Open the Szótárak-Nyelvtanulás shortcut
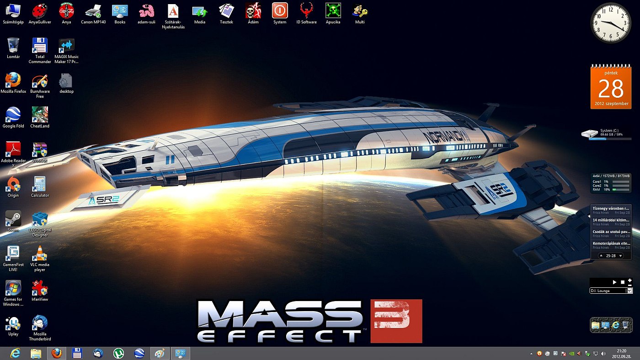 click(173, 16)
